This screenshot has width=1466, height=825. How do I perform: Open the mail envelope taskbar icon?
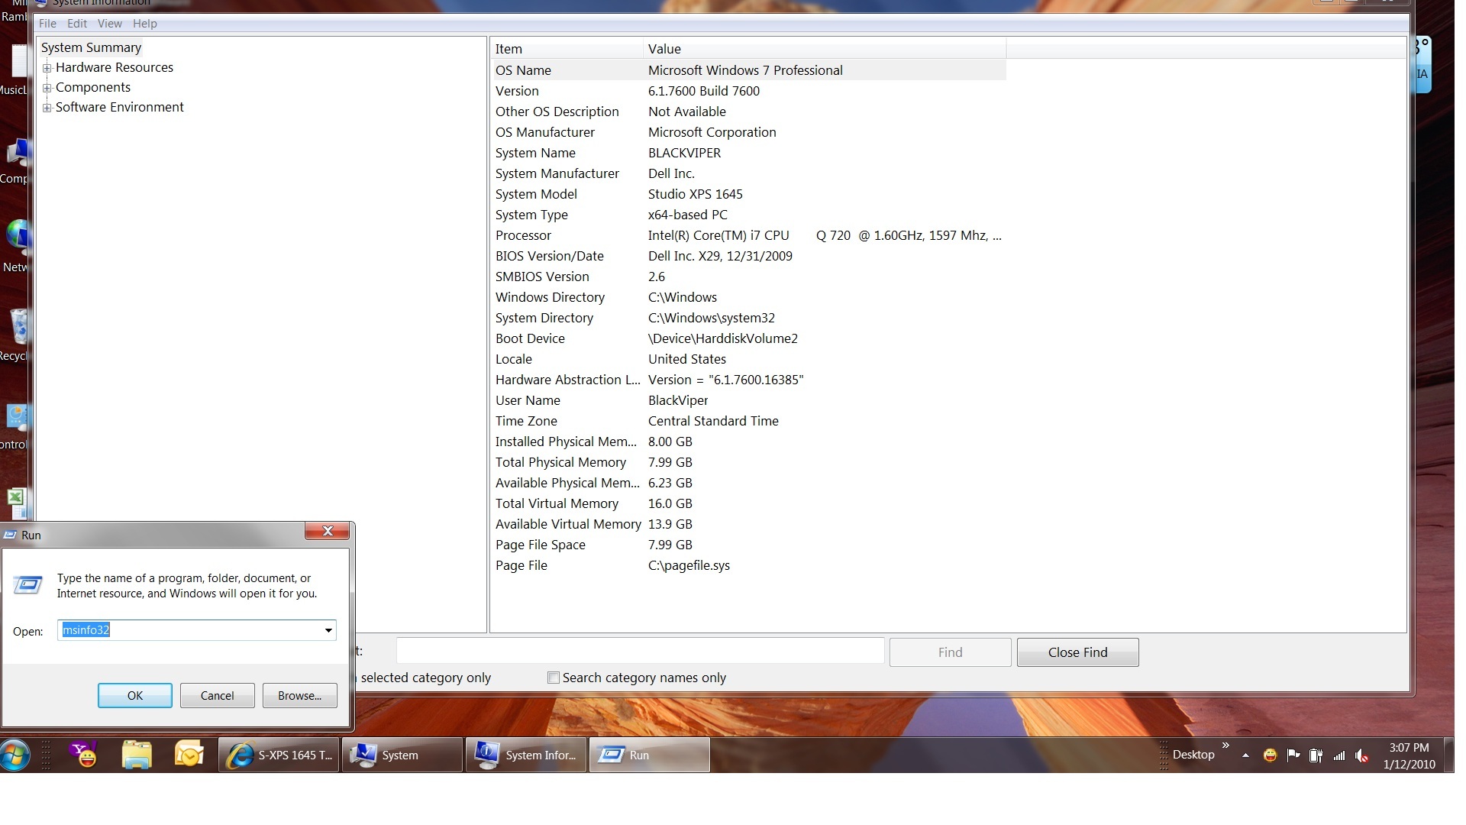[x=189, y=755]
